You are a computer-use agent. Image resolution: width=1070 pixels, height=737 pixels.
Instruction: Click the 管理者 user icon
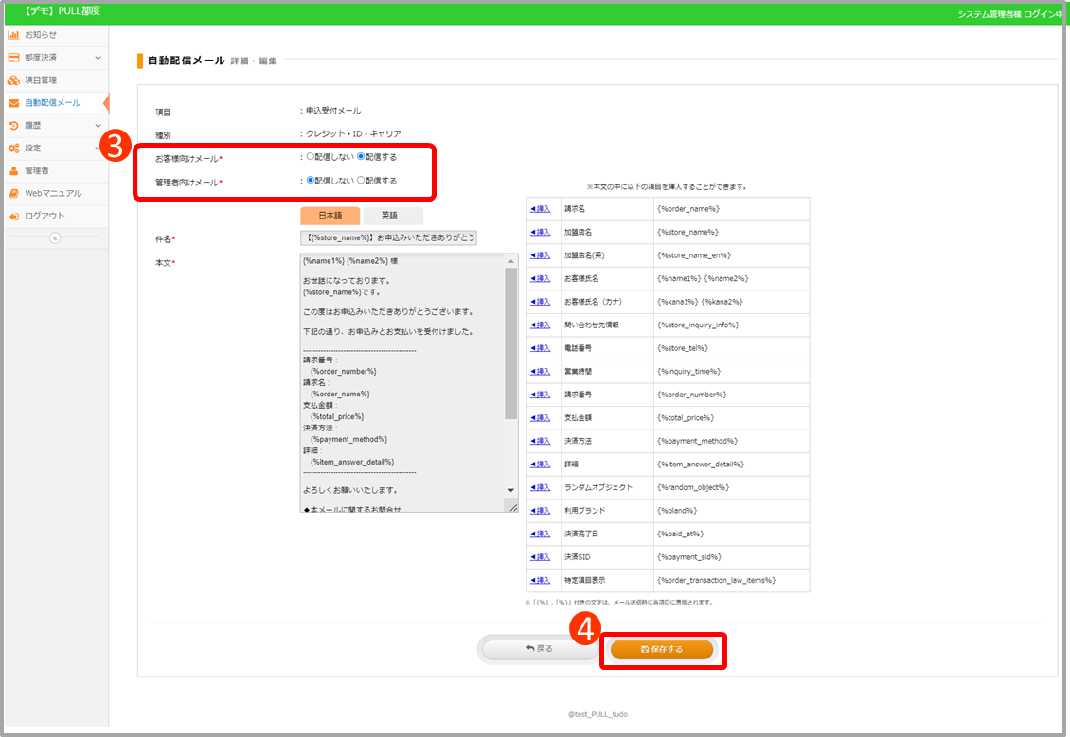pyautogui.click(x=13, y=171)
